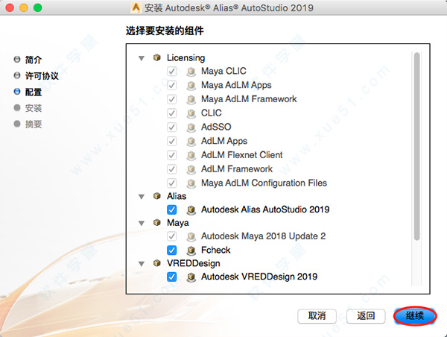Toggle the AdSSO checkbox

pyautogui.click(x=171, y=127)
